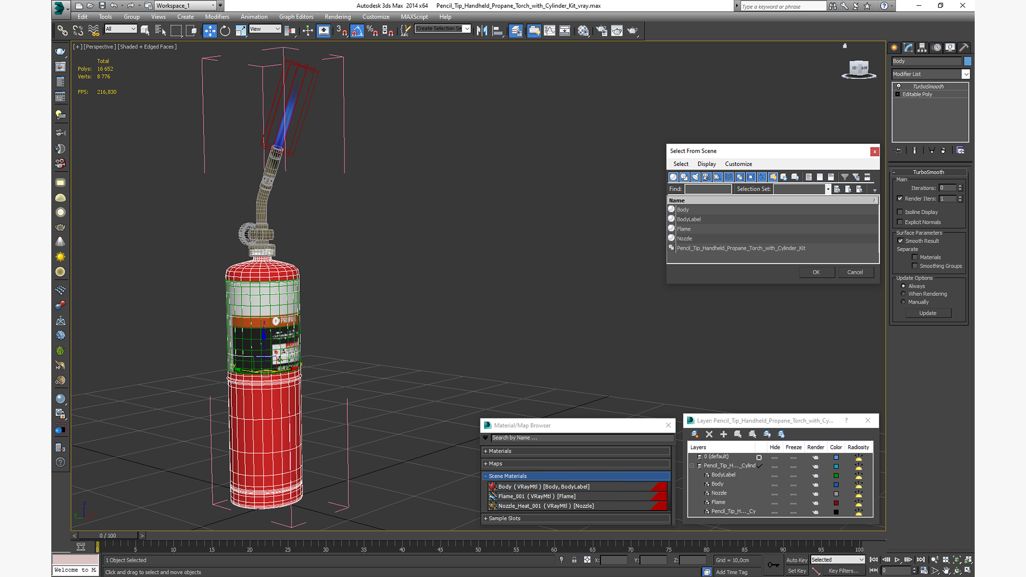Toggle Angle Snap in main toolbar

click(357, 30)
